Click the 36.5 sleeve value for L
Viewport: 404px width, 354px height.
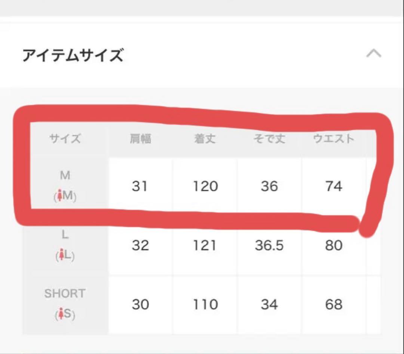coord(269,246)
